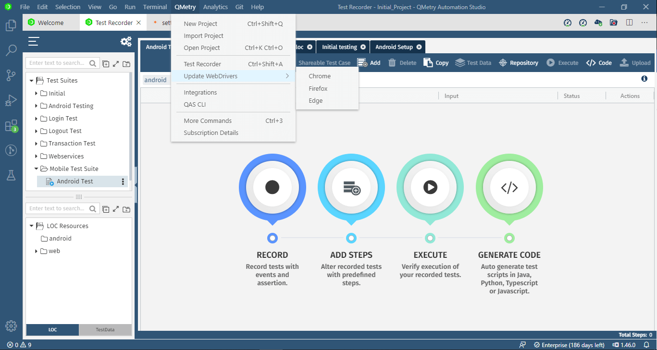Screen dimensions: 657x350
Task: Switch to the TestData panel tab
Action: click(x=105, y=330)
